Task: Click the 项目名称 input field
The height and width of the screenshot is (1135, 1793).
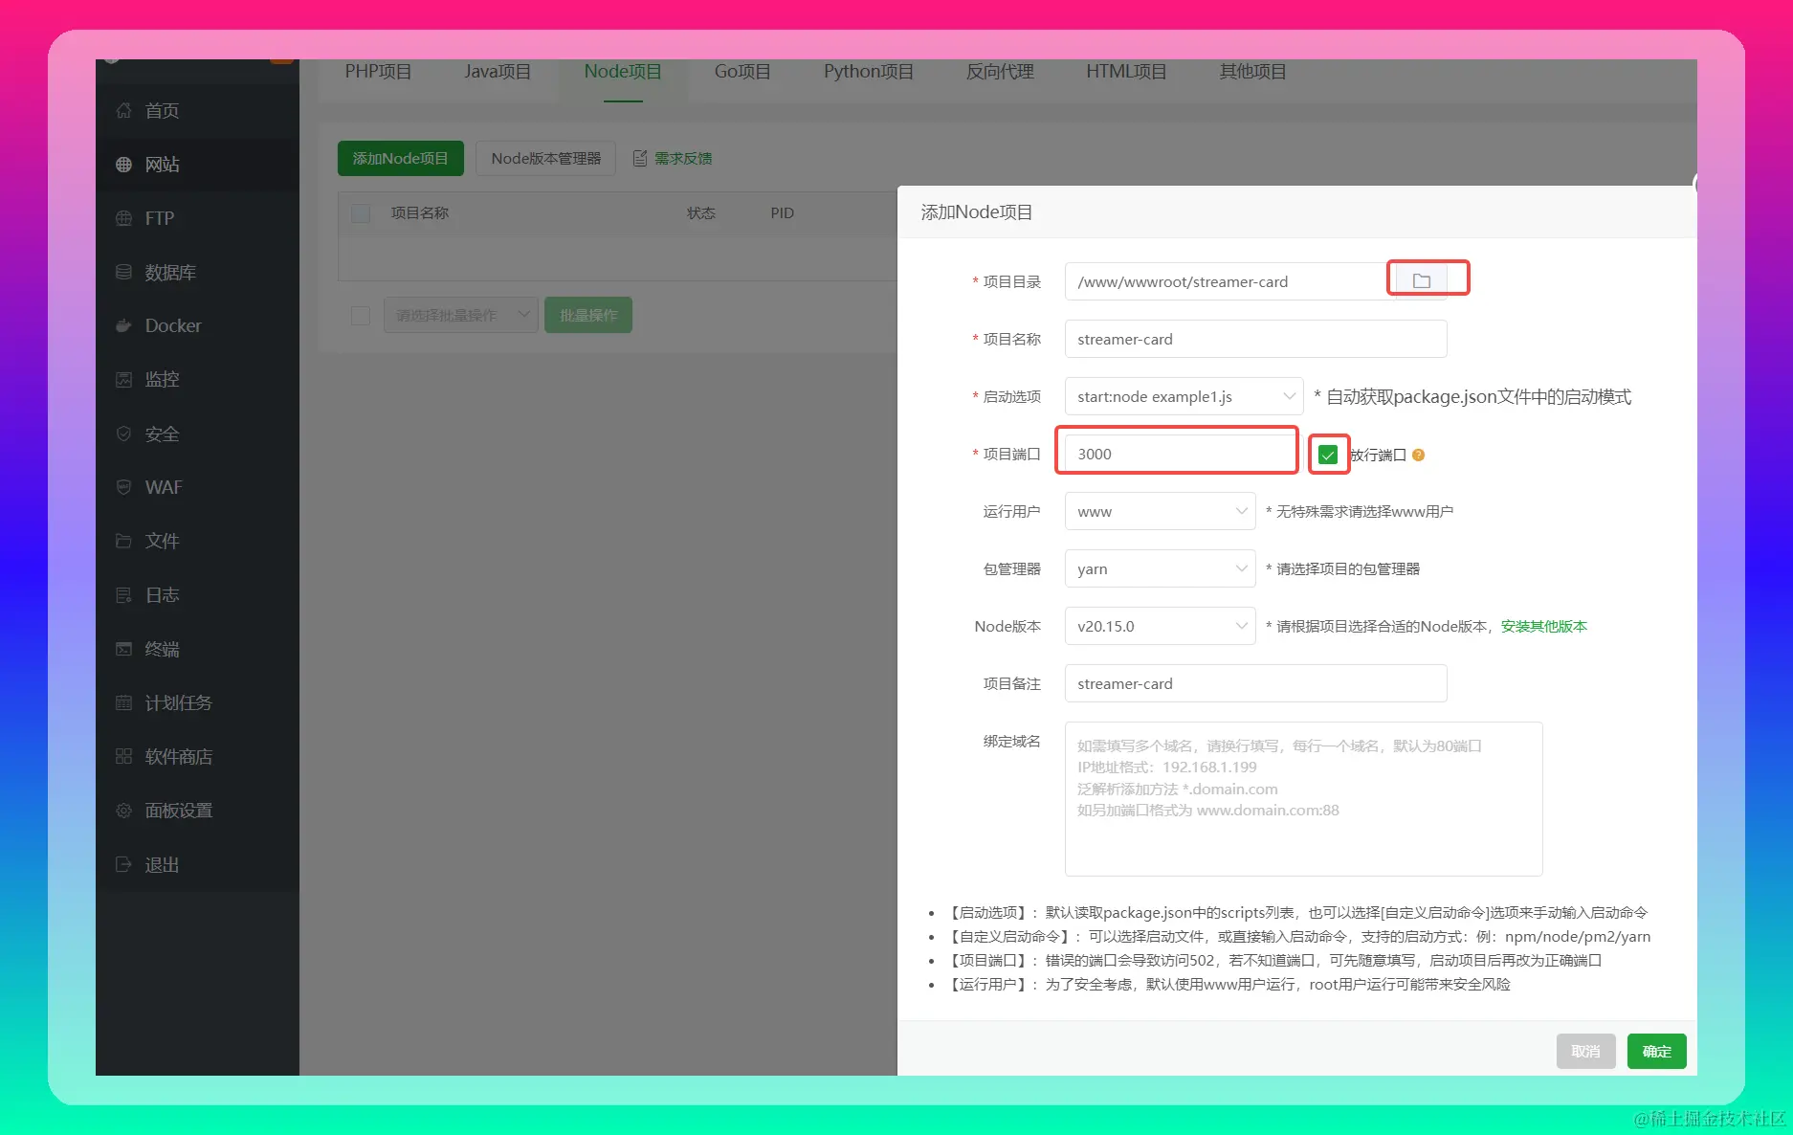Action: coord(1255,339)
